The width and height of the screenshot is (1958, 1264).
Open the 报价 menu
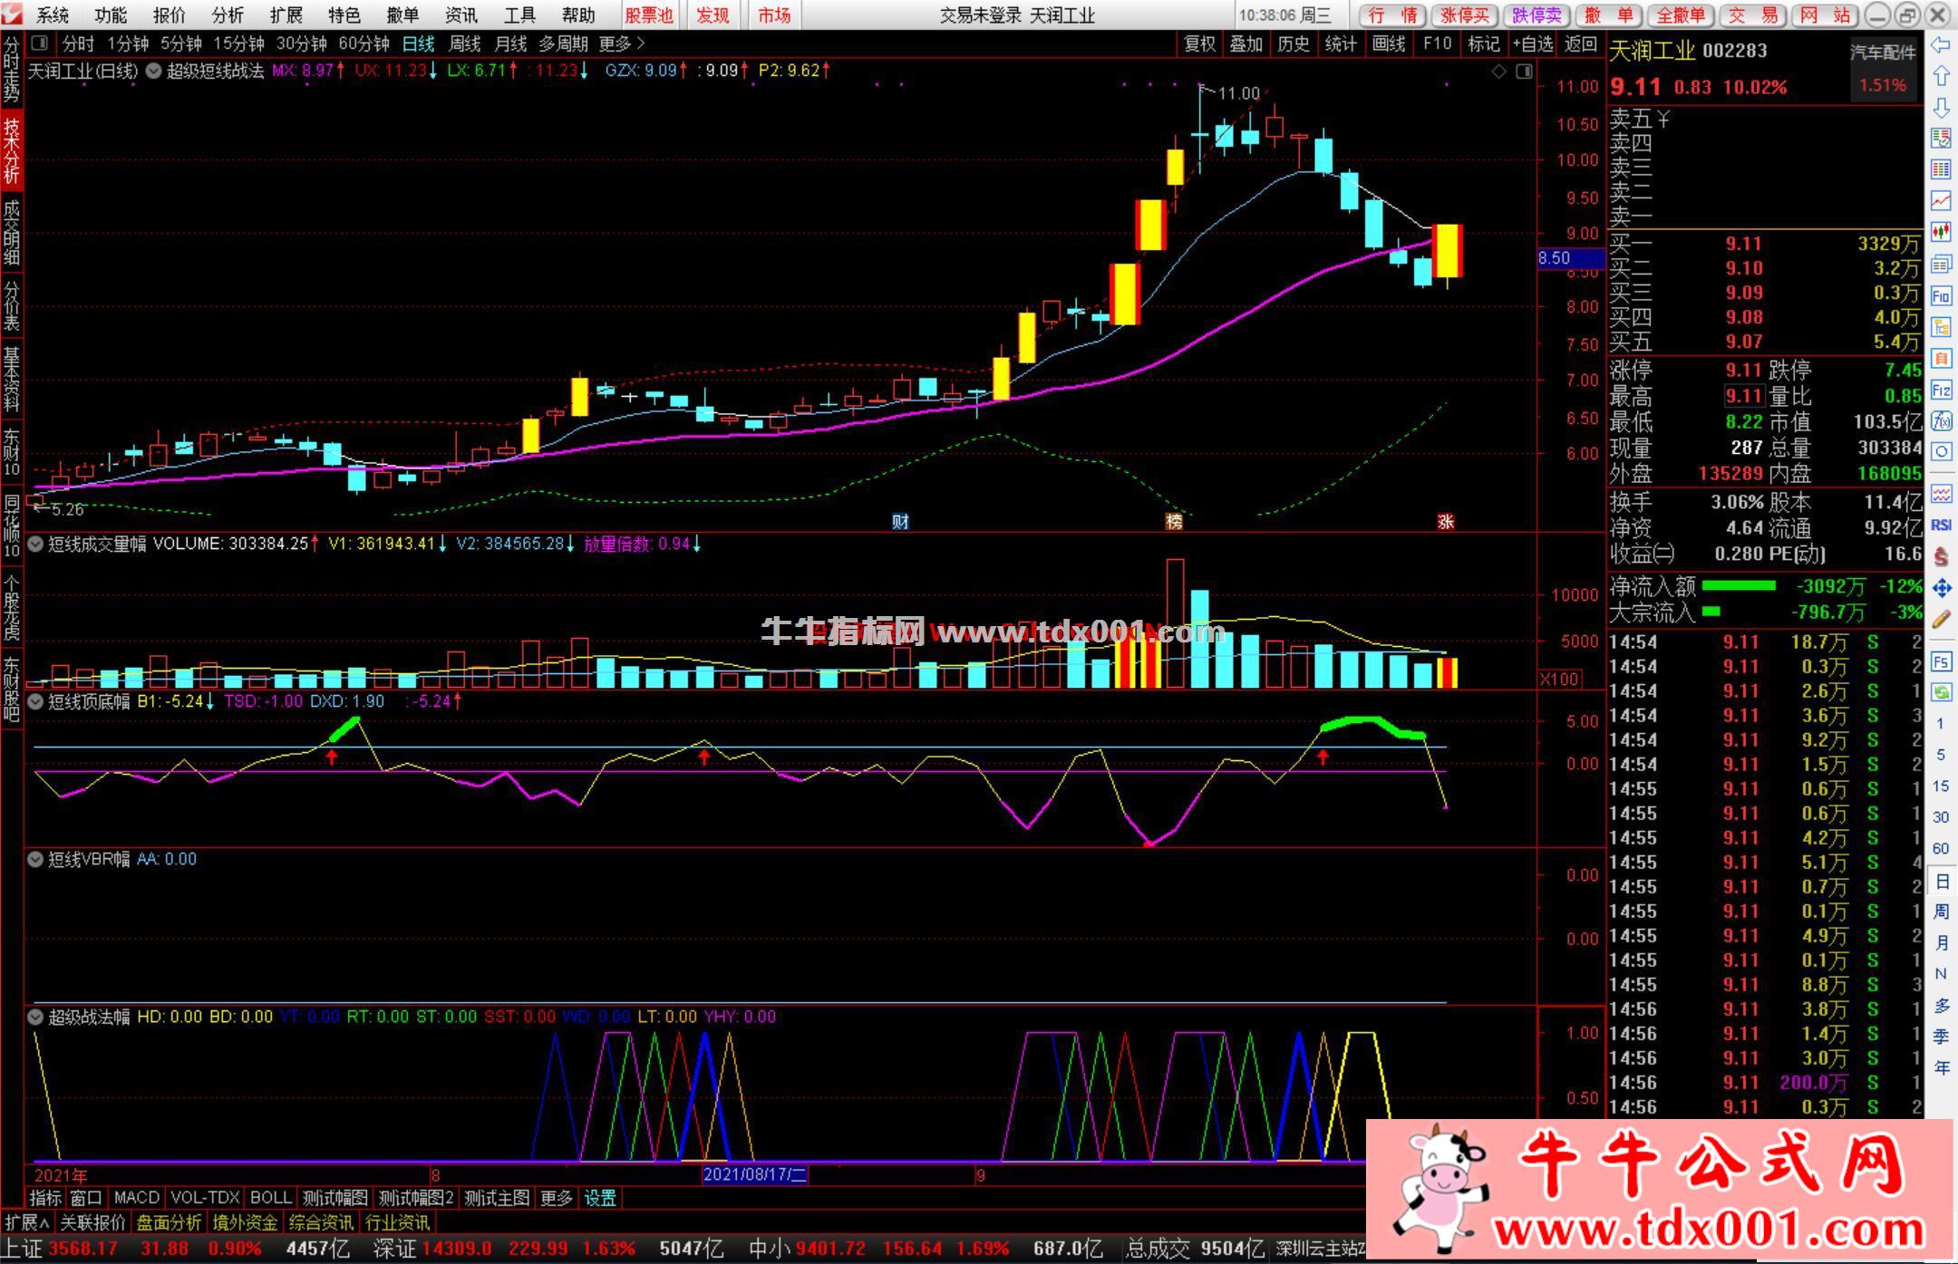pos(169,15)
